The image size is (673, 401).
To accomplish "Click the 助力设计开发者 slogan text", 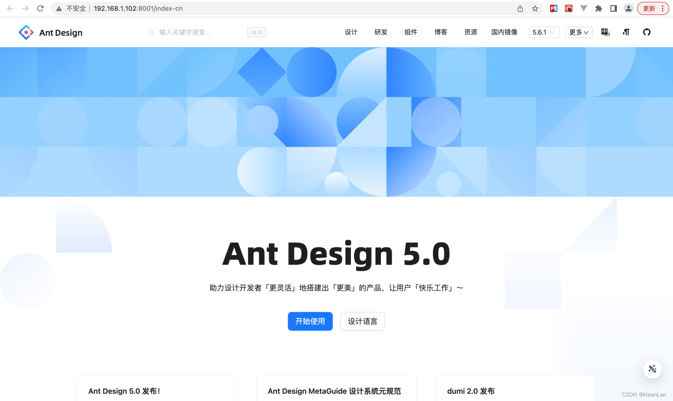I will click(x=336, y=288).
